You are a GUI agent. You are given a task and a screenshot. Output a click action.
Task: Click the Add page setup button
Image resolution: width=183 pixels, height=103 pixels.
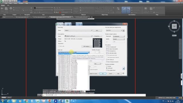[x=97, y=31]
